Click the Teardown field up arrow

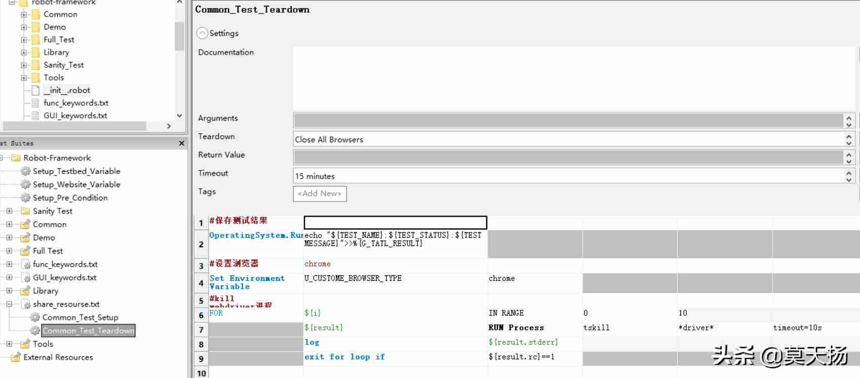coord(849,136)
